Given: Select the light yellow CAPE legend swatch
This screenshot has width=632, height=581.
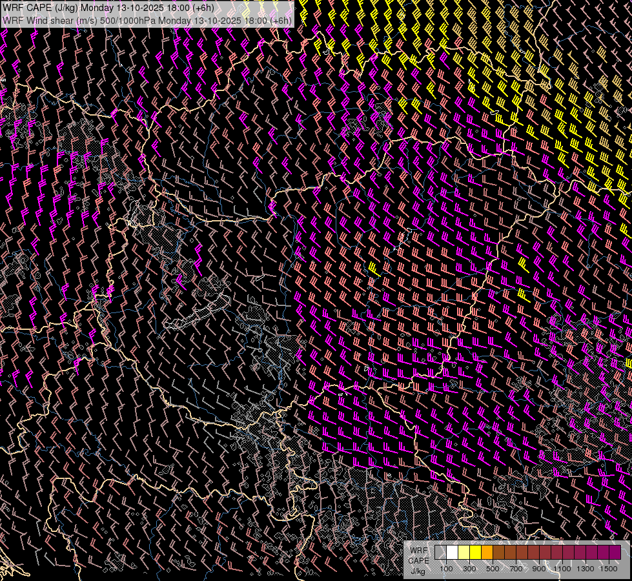Looking at the screenshot, I should (x=464, y=552).
